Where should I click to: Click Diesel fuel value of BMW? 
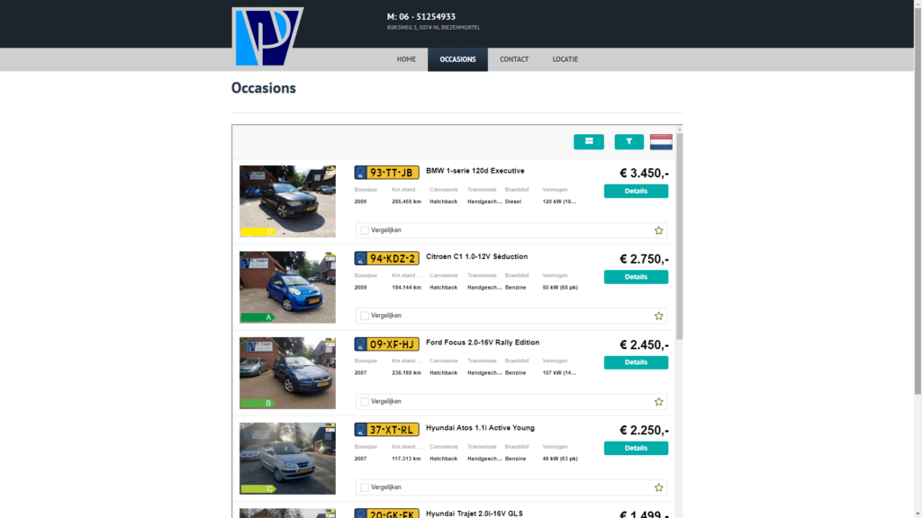point(512,201)
